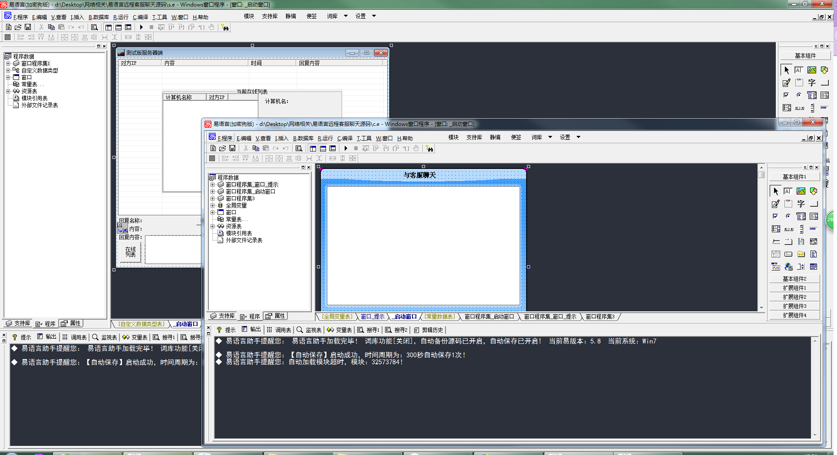Expand 窗口程序集_启动窗口 tree node

tap(213, 191)
